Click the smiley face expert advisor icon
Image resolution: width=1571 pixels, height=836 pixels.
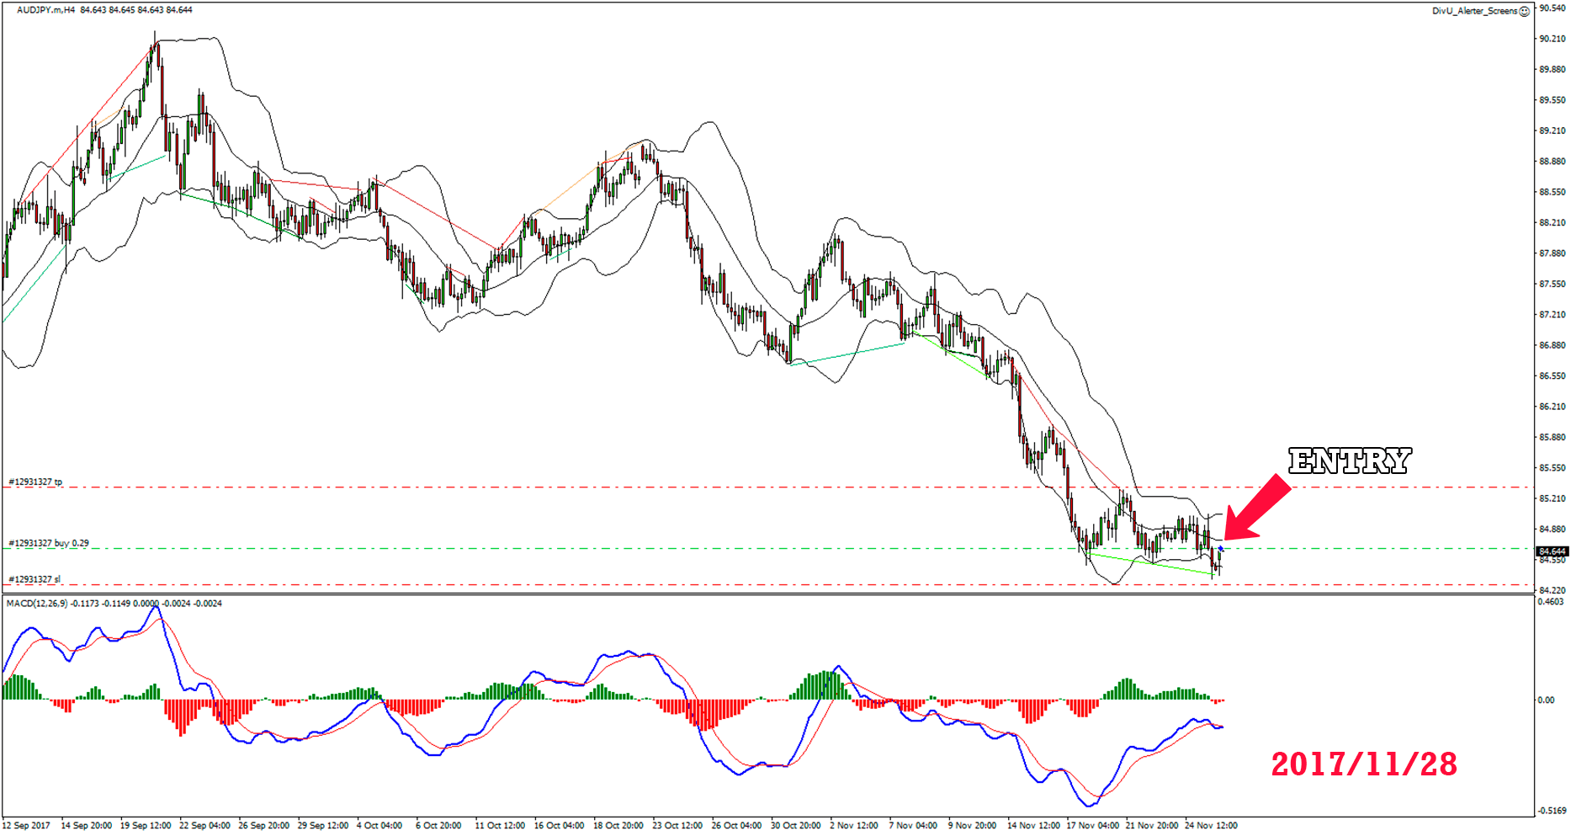1524,11
